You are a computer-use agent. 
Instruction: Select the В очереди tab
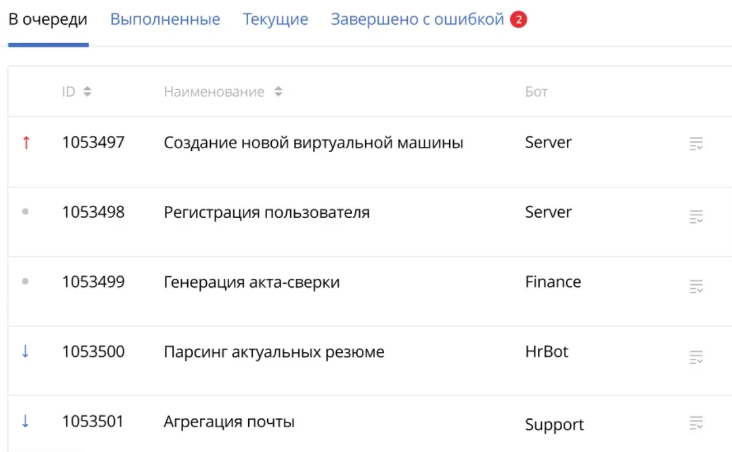[x=48, y=20]
